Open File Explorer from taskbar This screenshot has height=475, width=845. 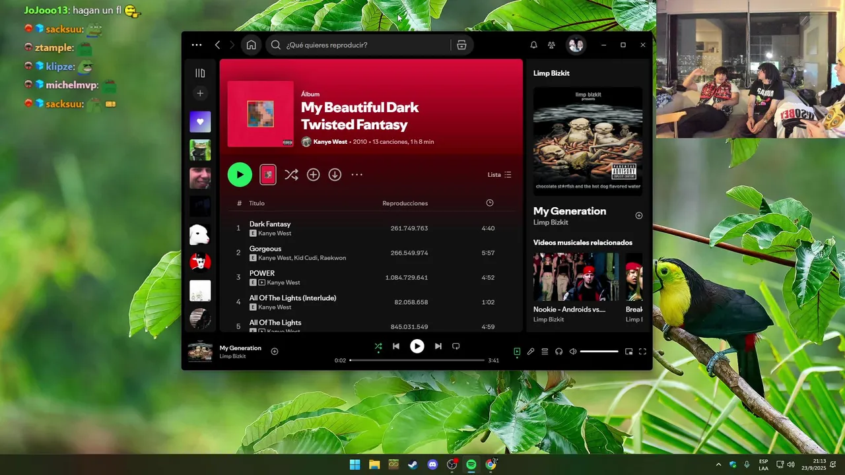[374, 464]
